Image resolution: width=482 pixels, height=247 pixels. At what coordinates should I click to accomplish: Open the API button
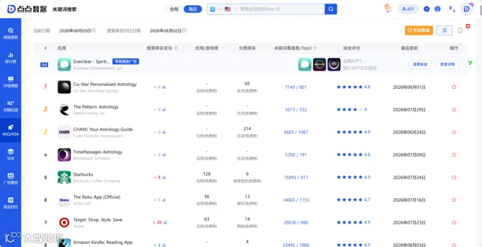408,9
